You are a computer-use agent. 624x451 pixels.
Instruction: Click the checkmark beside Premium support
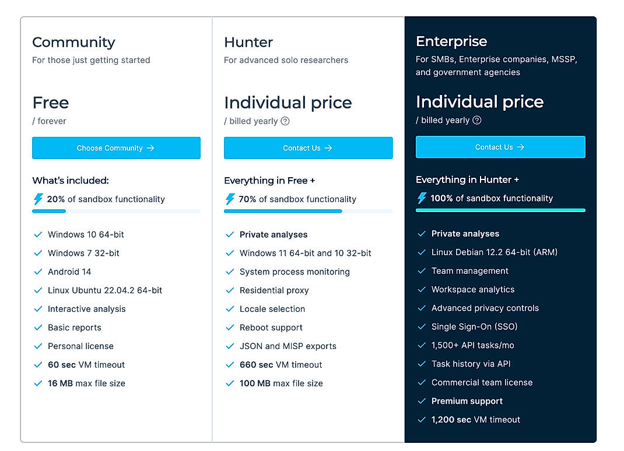(x=420, y=401)
